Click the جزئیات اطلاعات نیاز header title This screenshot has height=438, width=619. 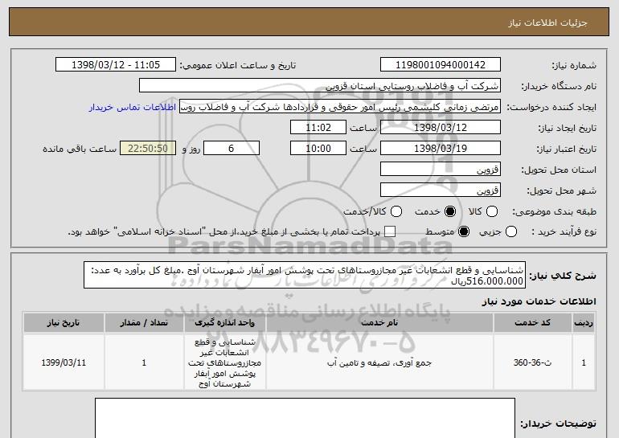pyautogui.click(x=547, y=23)
